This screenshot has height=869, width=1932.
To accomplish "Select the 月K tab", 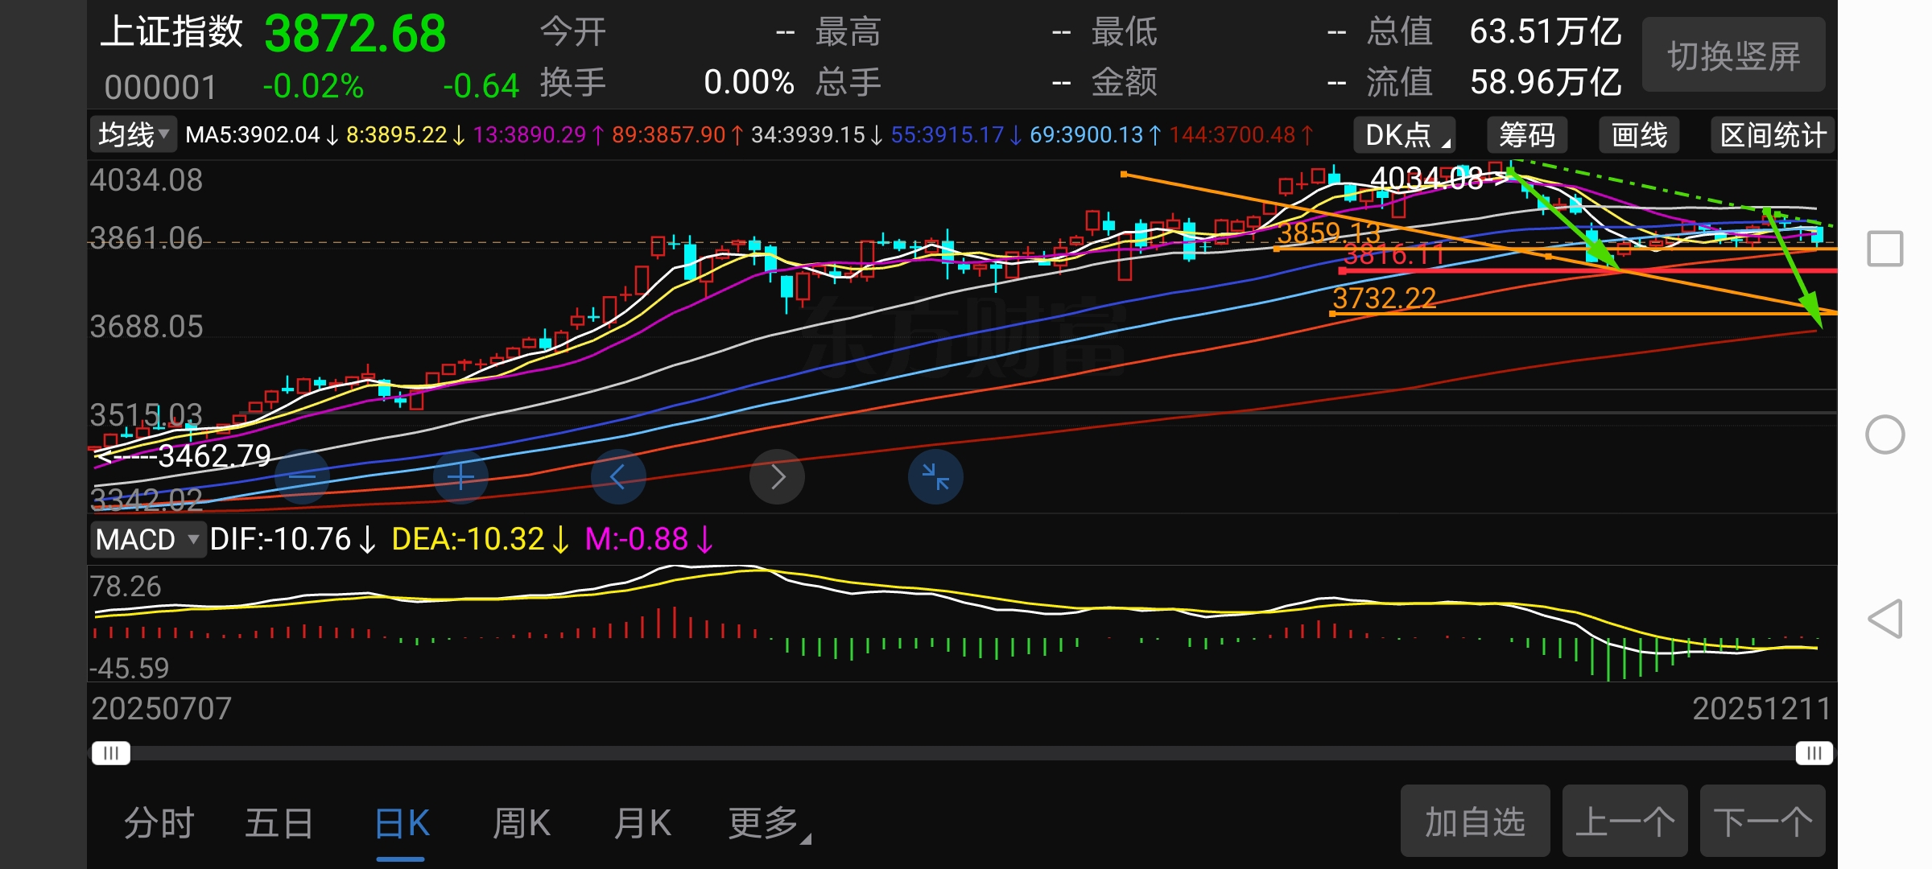I will pos(642,823).
